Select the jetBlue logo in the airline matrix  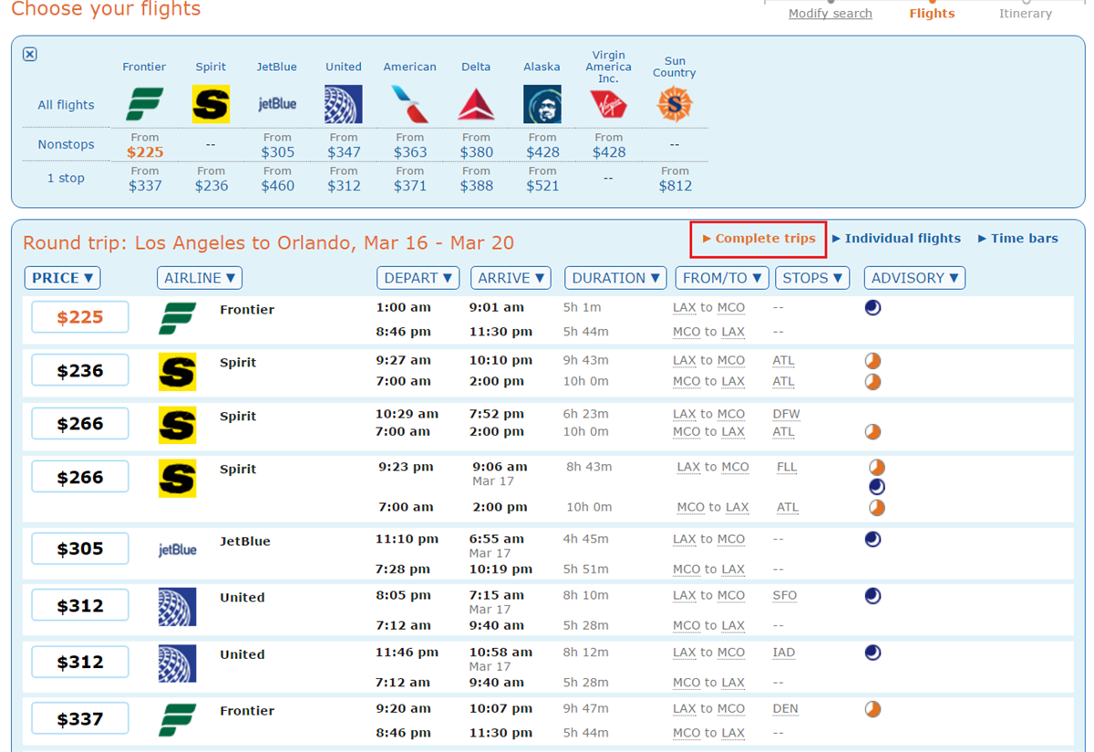point(276,103)
